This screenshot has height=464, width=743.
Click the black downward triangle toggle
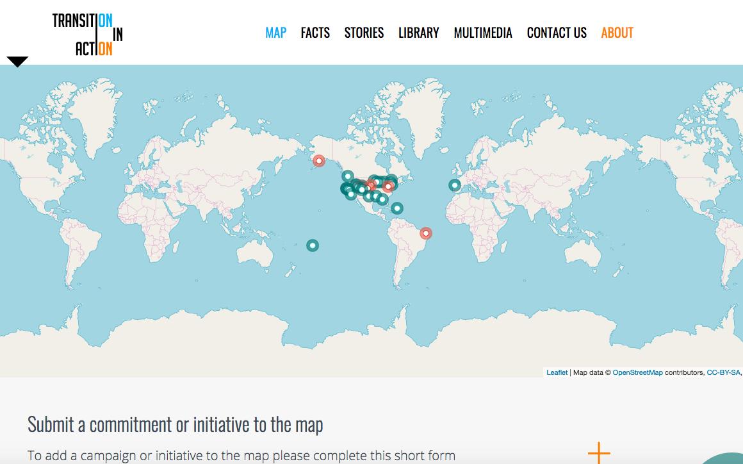click(17, 62)
